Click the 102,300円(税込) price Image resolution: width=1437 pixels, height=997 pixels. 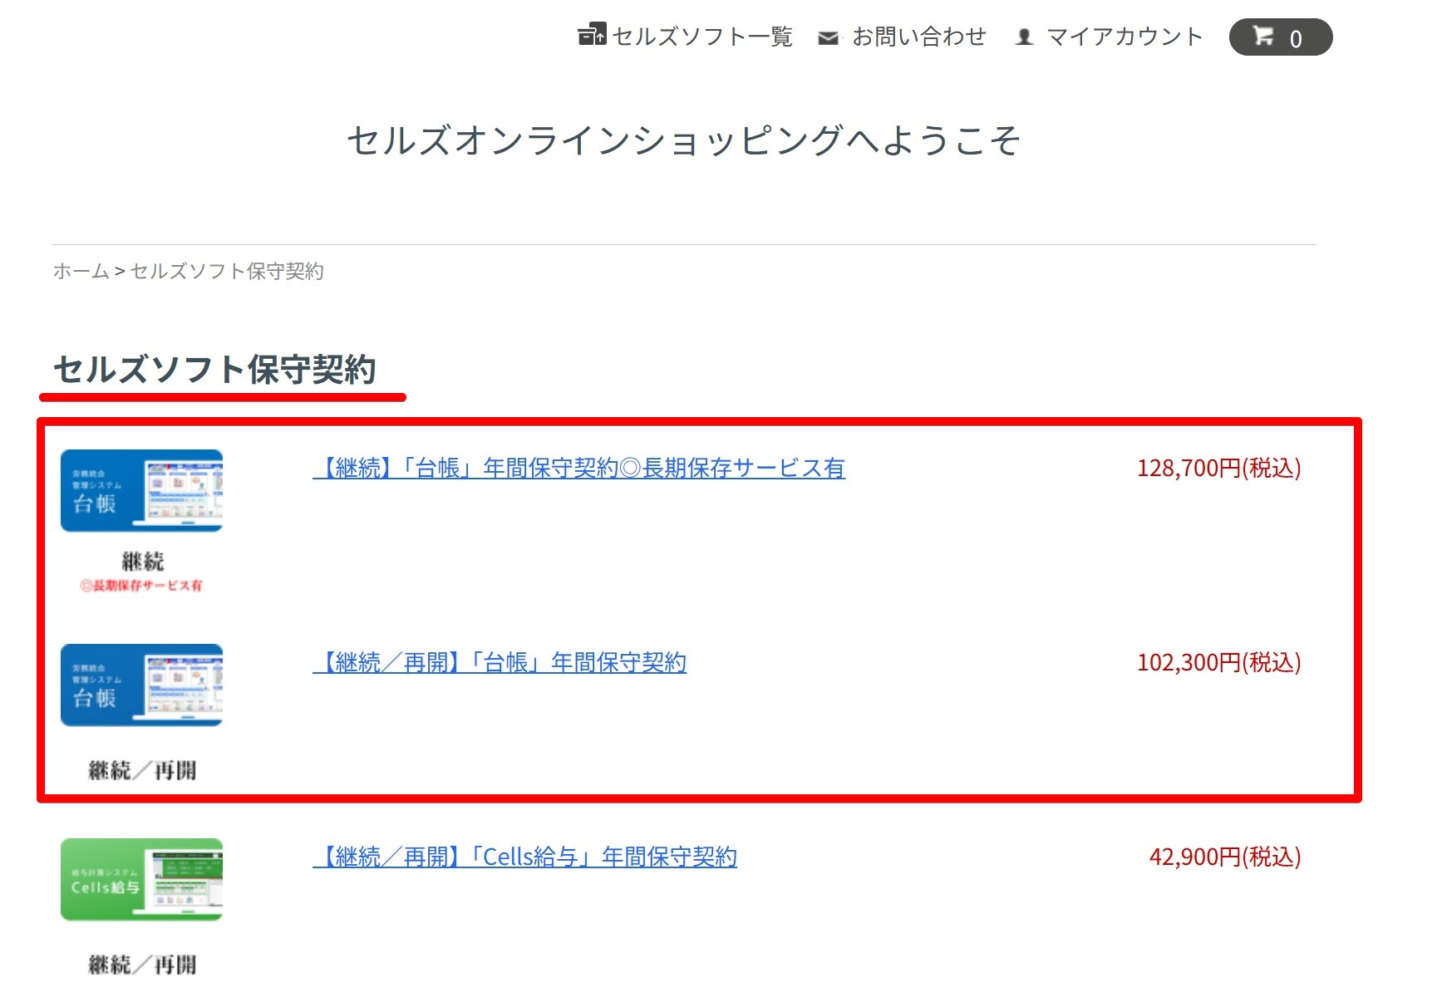click(x=1218, y=663)
